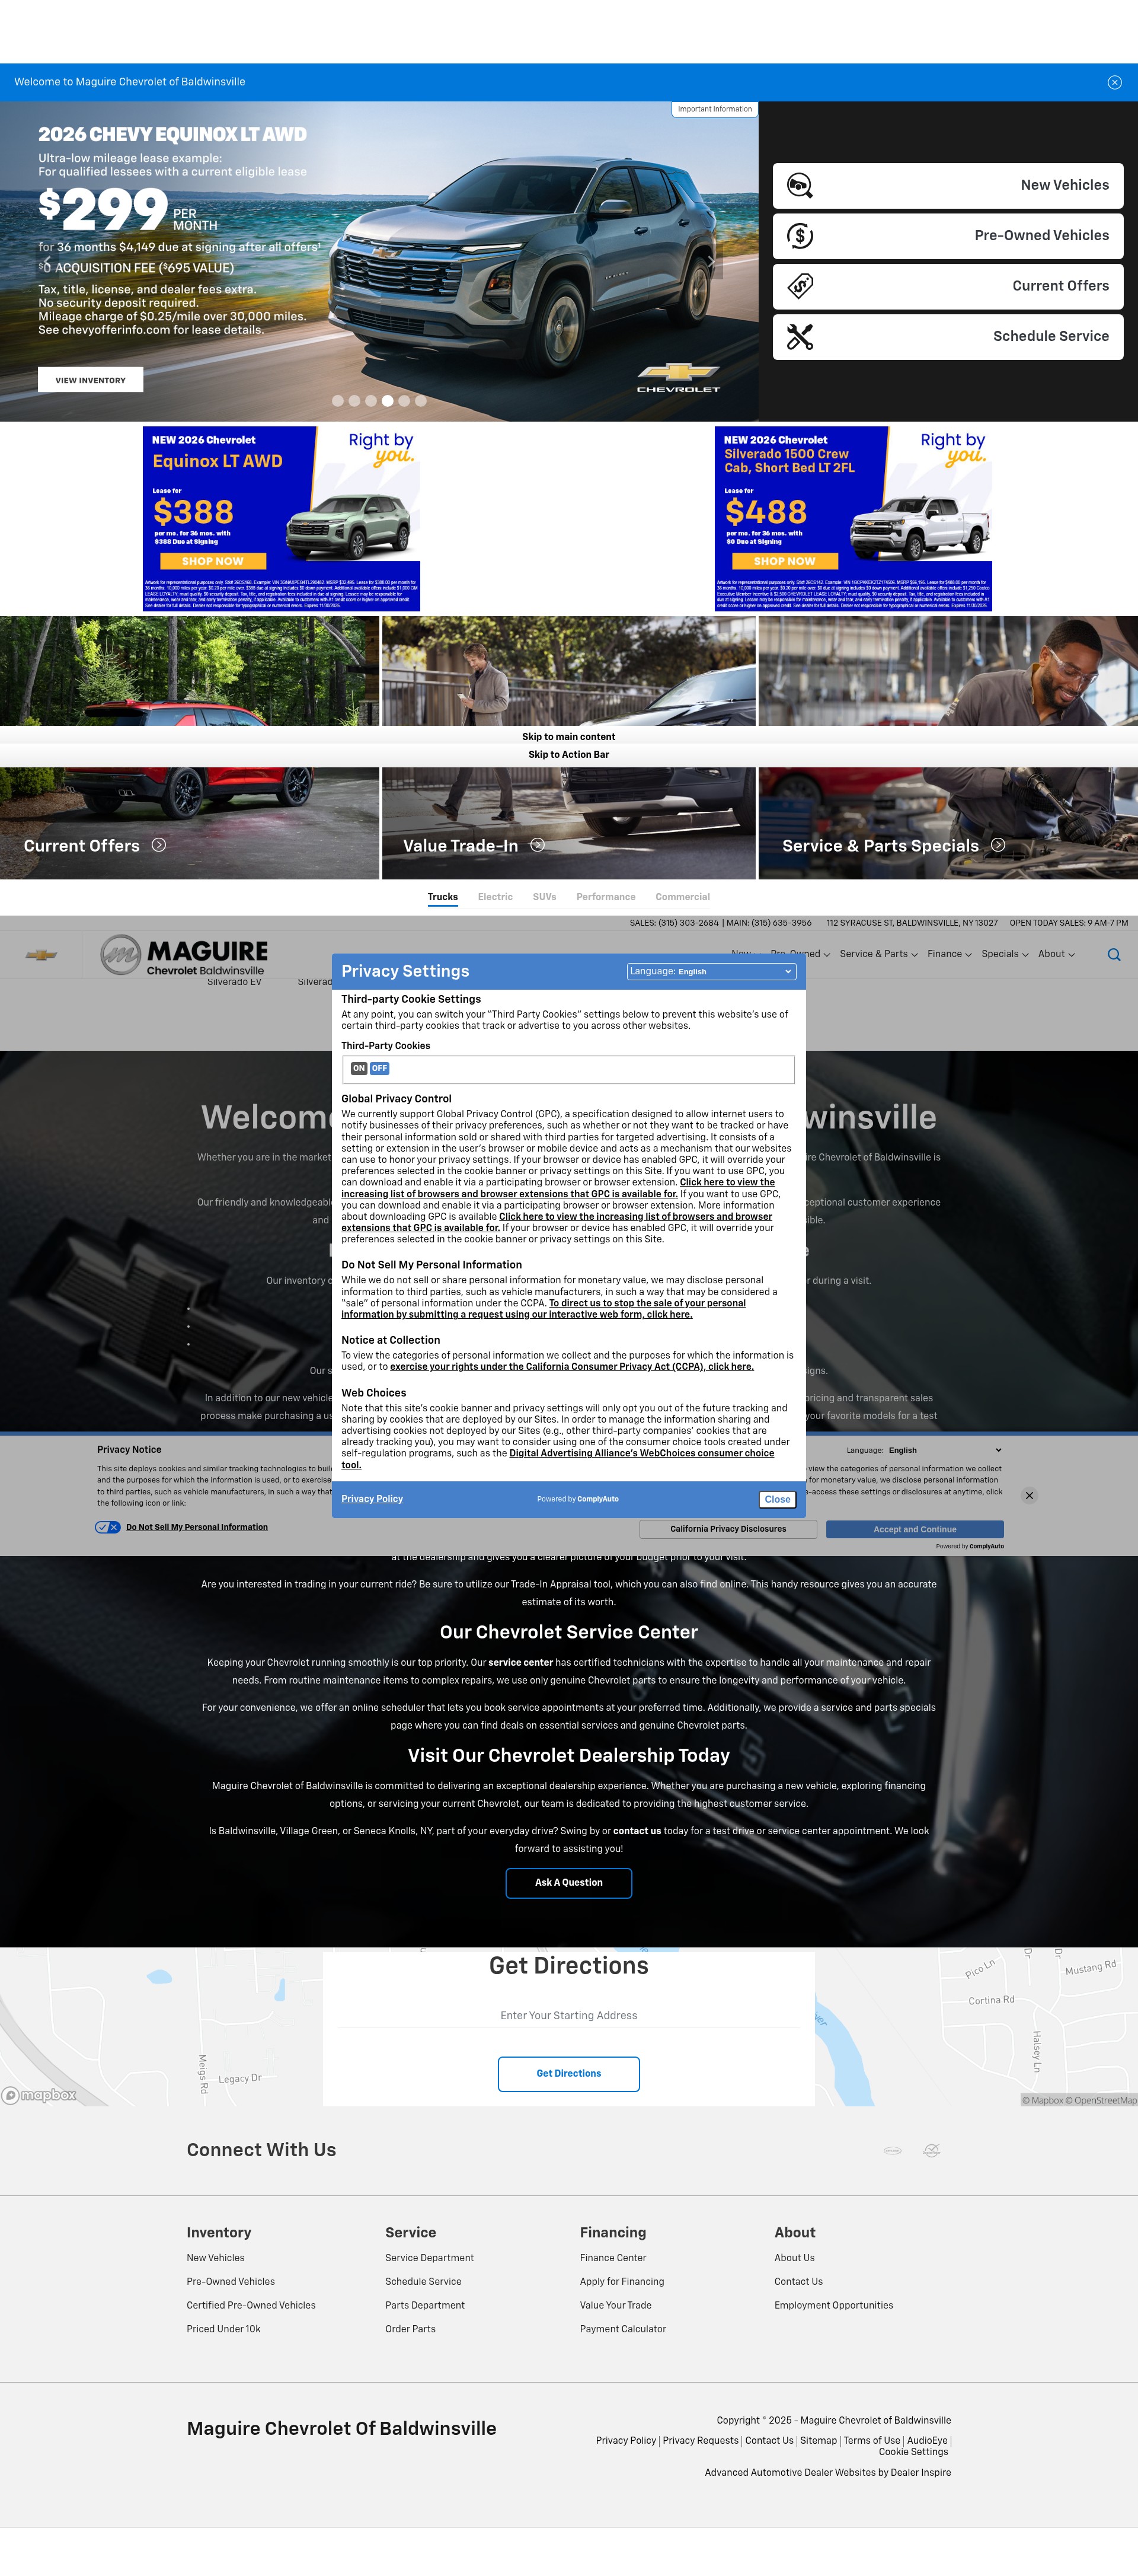Click Important Information tab on banner

point(714,109)
